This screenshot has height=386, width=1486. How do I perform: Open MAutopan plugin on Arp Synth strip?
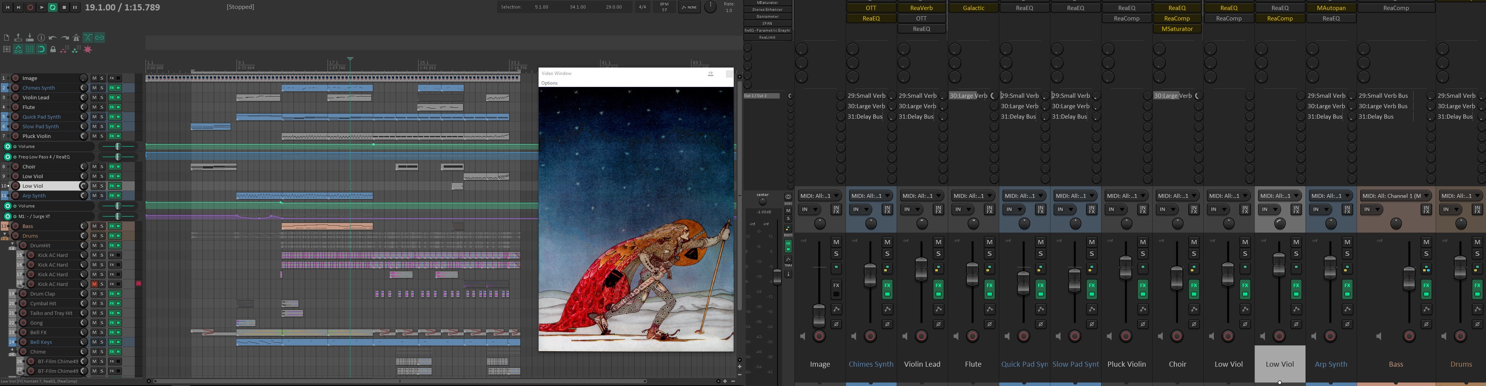click(x=1331, y=8)
